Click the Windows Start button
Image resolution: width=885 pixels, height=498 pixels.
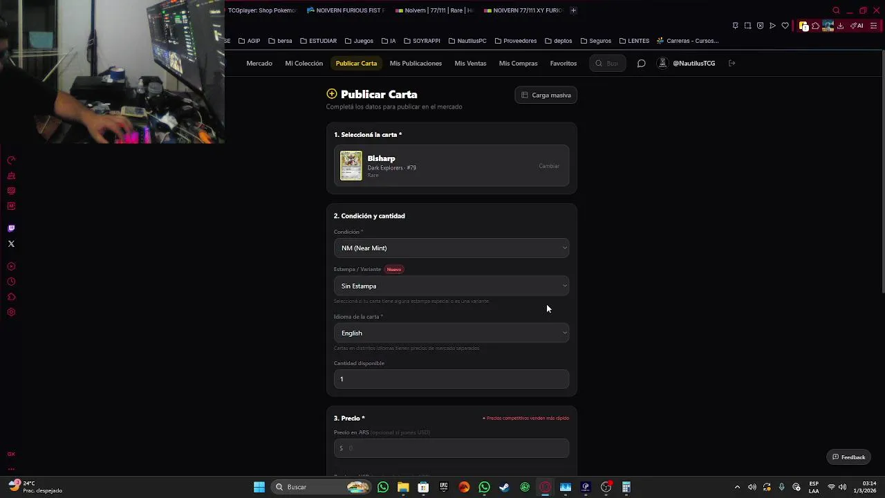pos(259,487)
